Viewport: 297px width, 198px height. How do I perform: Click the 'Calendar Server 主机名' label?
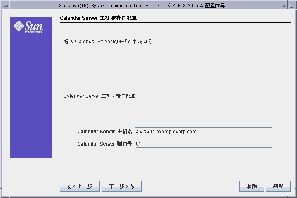105,131
